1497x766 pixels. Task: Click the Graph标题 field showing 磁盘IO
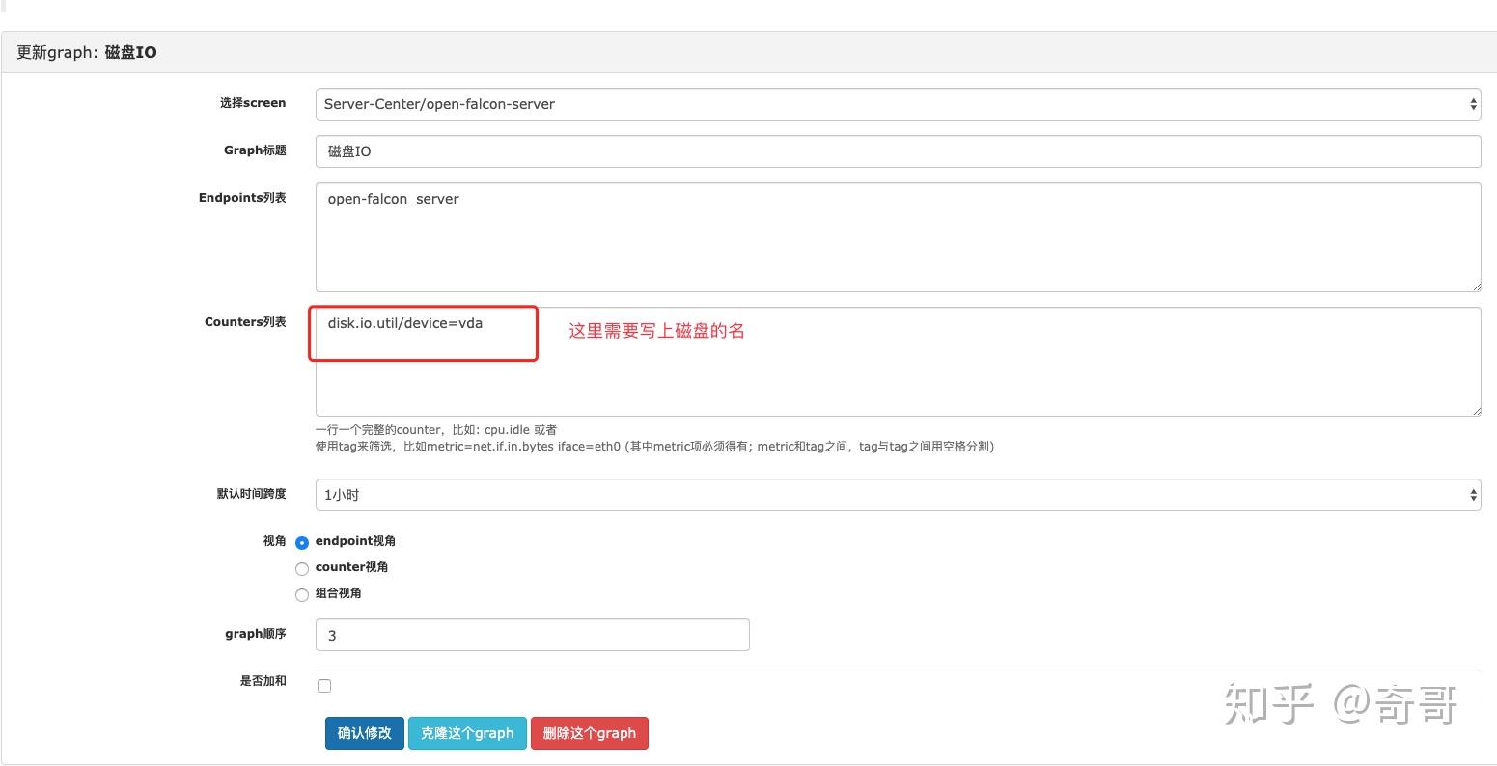tap(898, 150)
